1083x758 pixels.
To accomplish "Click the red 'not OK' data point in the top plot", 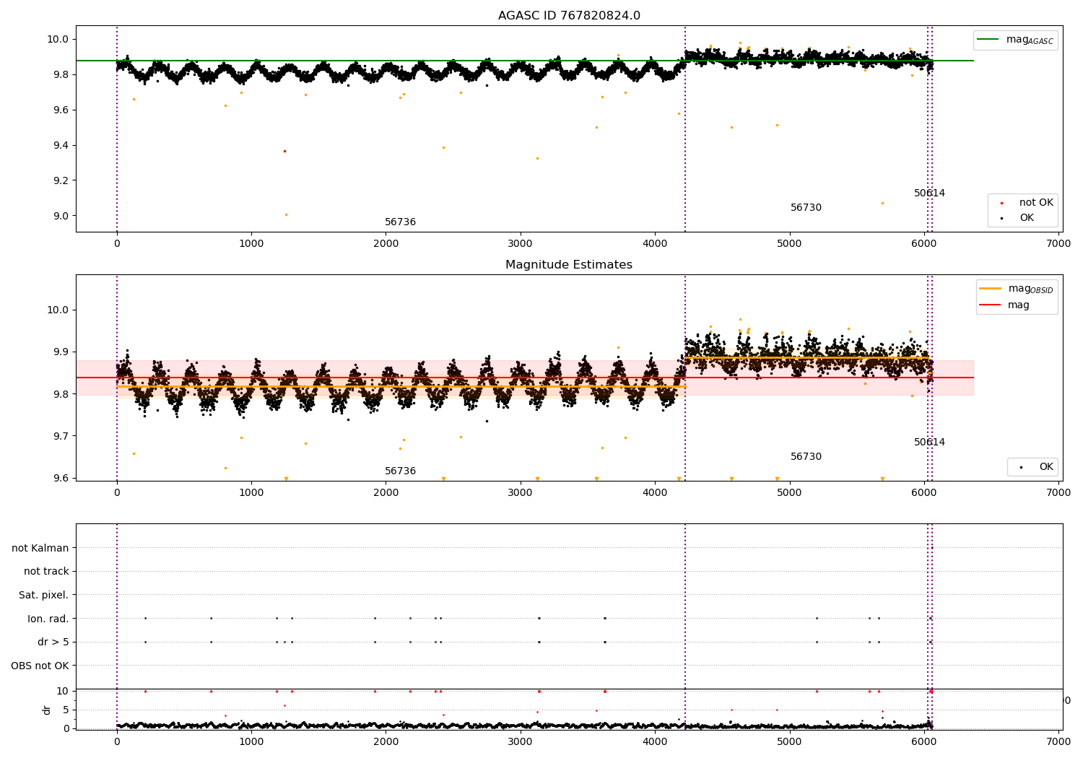I will [284, 151].
